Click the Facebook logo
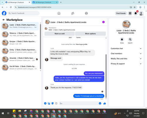 4,13
